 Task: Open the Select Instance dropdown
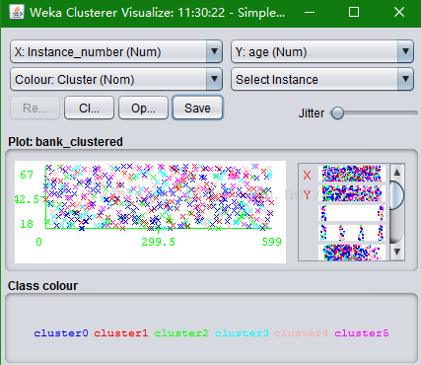[x=322, y=79]
